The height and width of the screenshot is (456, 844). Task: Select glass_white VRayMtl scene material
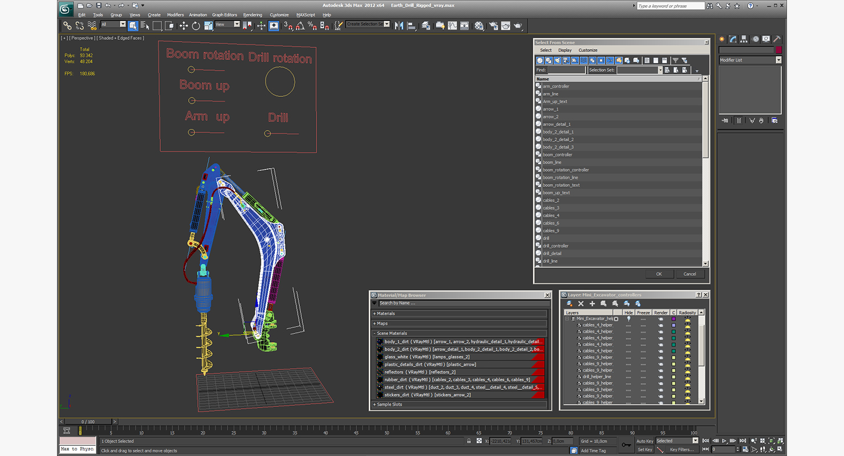460,357
